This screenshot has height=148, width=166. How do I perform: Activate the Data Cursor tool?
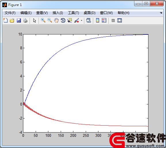coord(70,20)
